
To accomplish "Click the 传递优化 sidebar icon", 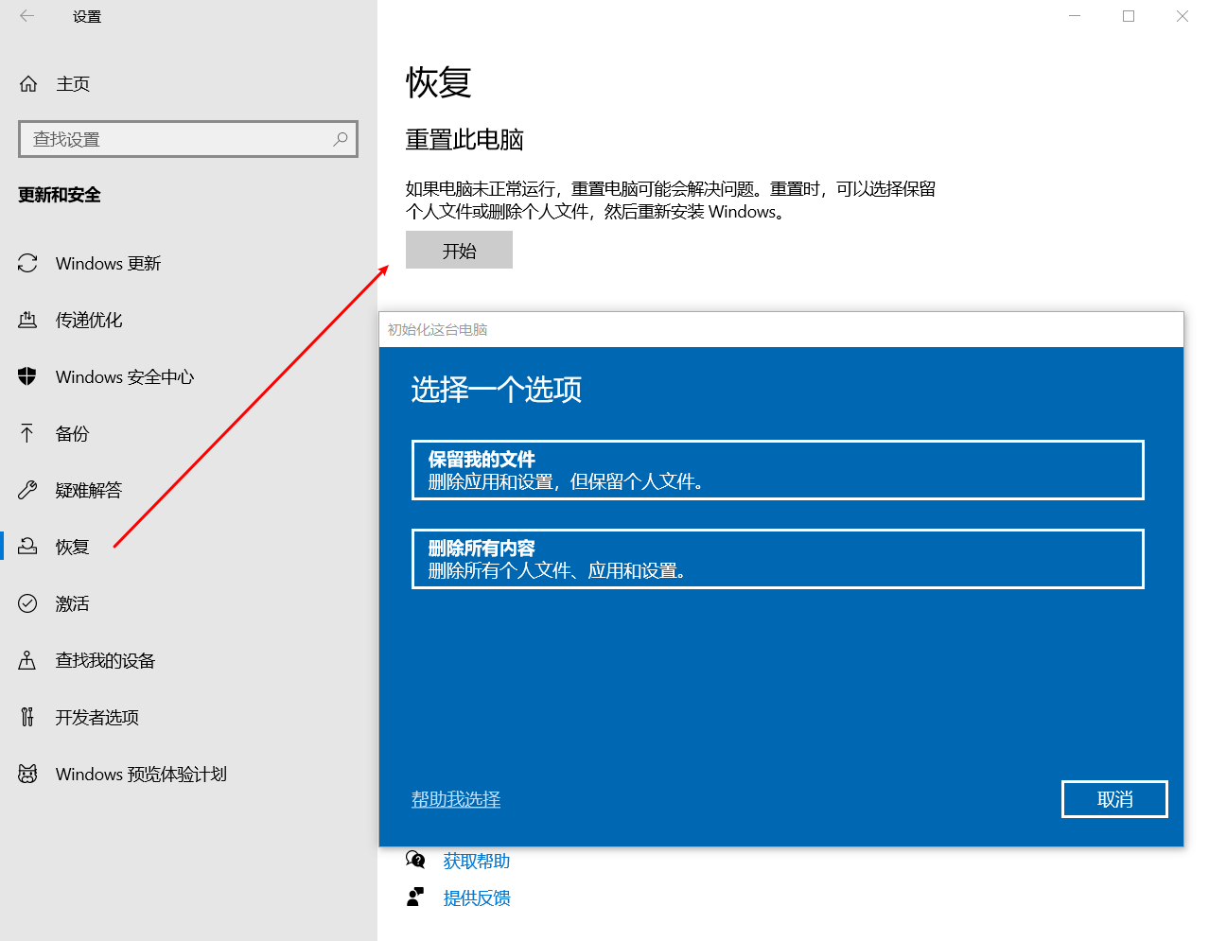I will point(27,320).
